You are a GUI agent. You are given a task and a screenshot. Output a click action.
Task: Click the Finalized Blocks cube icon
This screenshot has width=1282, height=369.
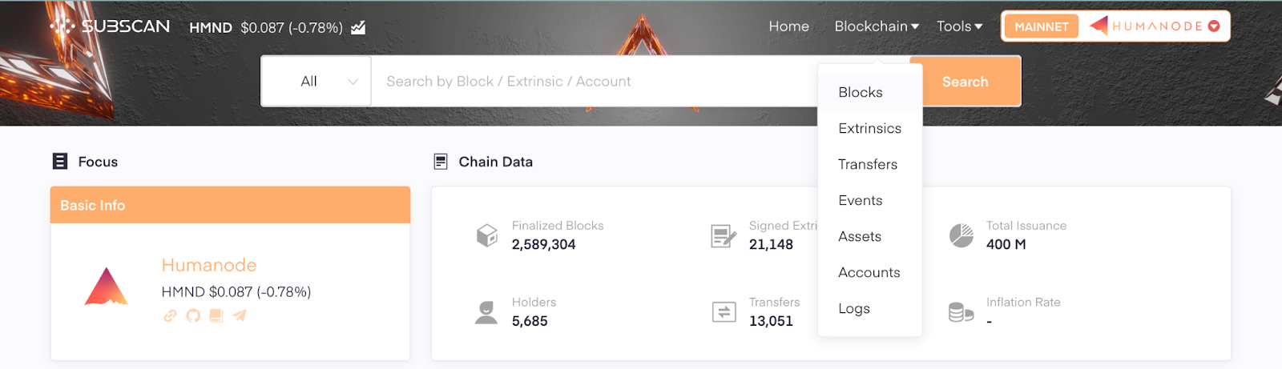[487, 235]
